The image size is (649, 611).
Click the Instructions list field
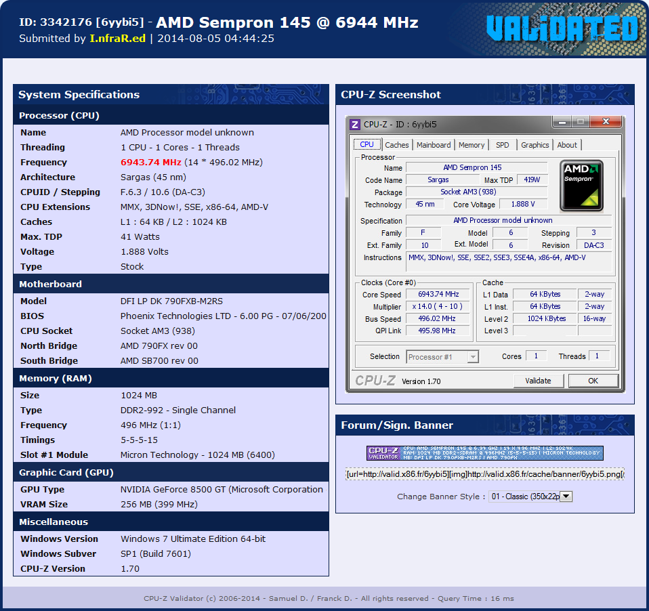tap(509, 262)
